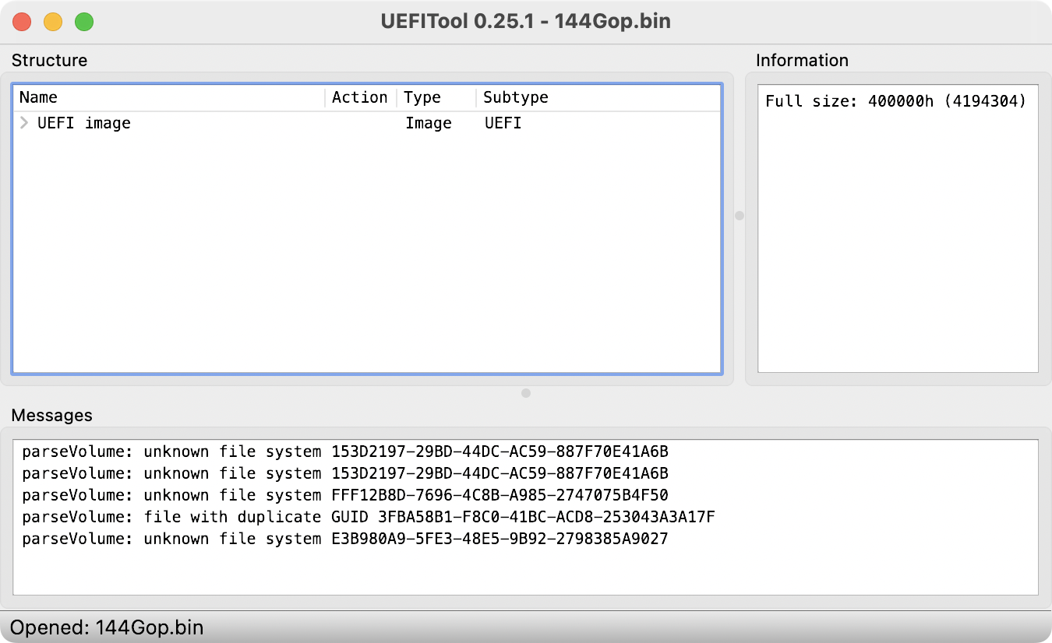Click the Action column header
Screen dimensions: 1052x643
[x=359, y=97]
